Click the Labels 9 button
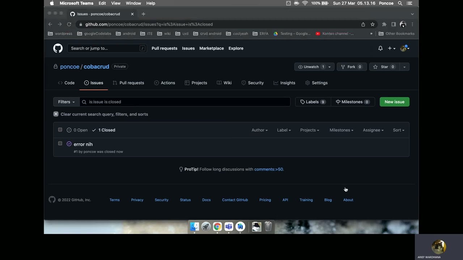Viewport: 463px width, 260px height. [313, 102]
